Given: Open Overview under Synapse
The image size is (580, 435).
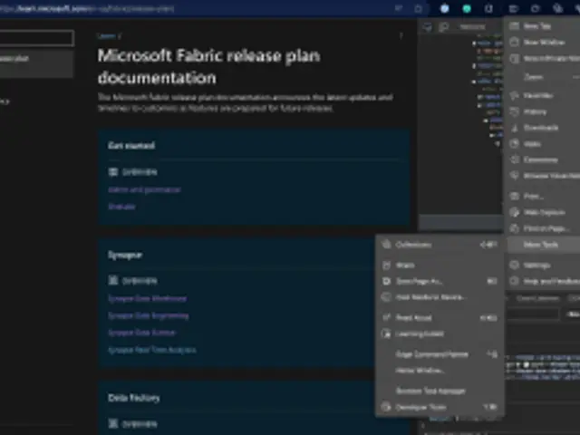Looking at the screenshot, I should [x=140, y=281].
